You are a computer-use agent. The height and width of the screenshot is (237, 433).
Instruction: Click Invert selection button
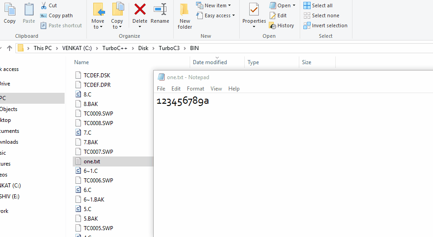325,25
